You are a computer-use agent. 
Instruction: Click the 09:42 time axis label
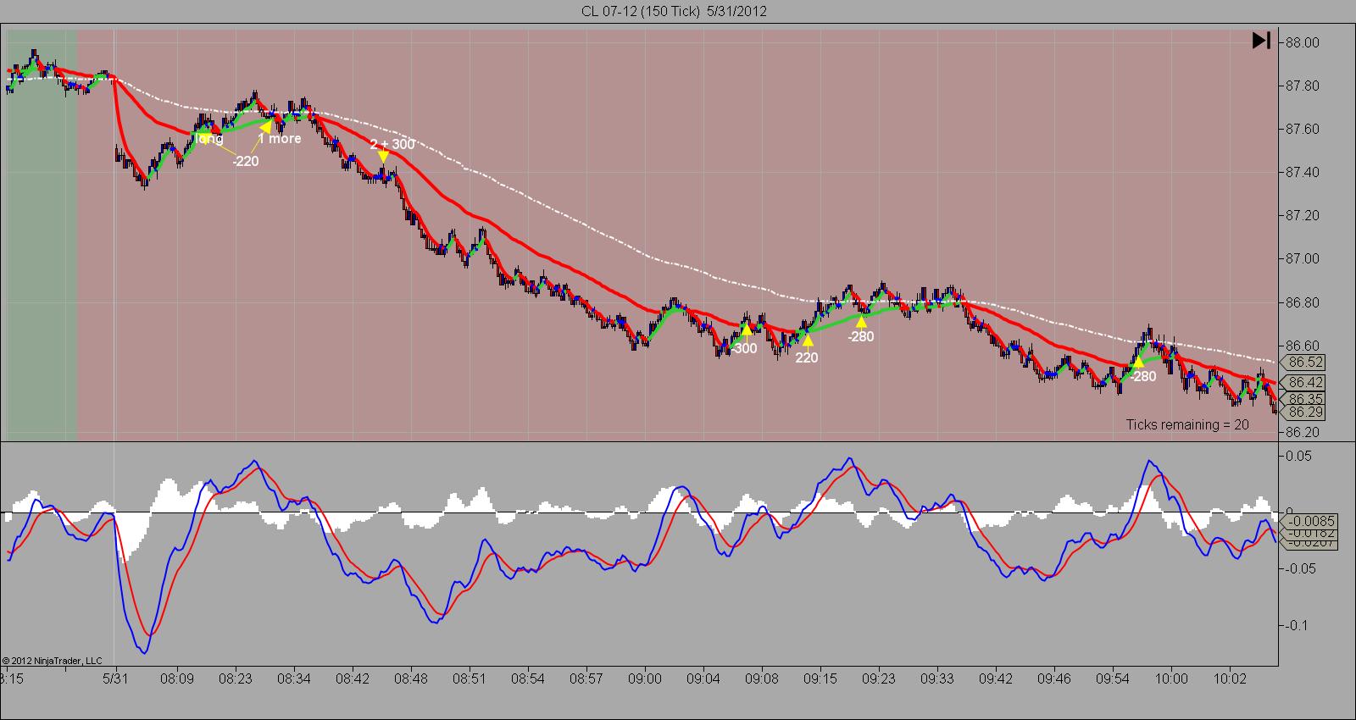pos(996,678)
